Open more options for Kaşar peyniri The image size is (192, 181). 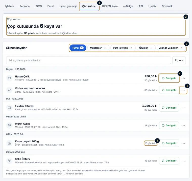183,143
